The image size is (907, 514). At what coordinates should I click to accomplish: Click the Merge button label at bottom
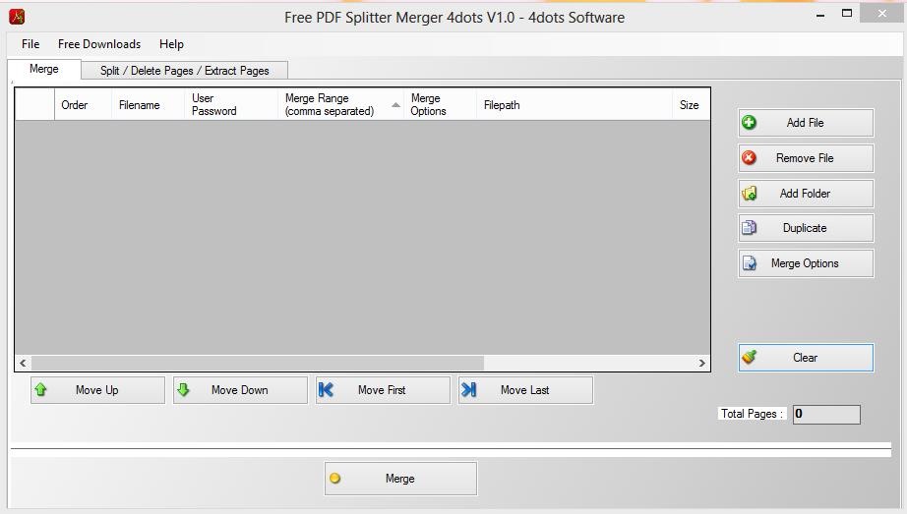click(x=399, y=479)
